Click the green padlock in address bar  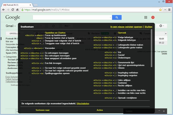click(22, 10)
